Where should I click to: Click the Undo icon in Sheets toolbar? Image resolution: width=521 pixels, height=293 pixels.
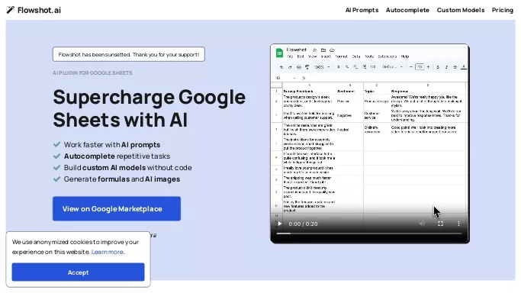(281, 67)
